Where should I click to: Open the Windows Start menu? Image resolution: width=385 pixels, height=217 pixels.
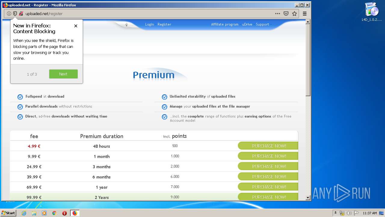tap(8, 213)
